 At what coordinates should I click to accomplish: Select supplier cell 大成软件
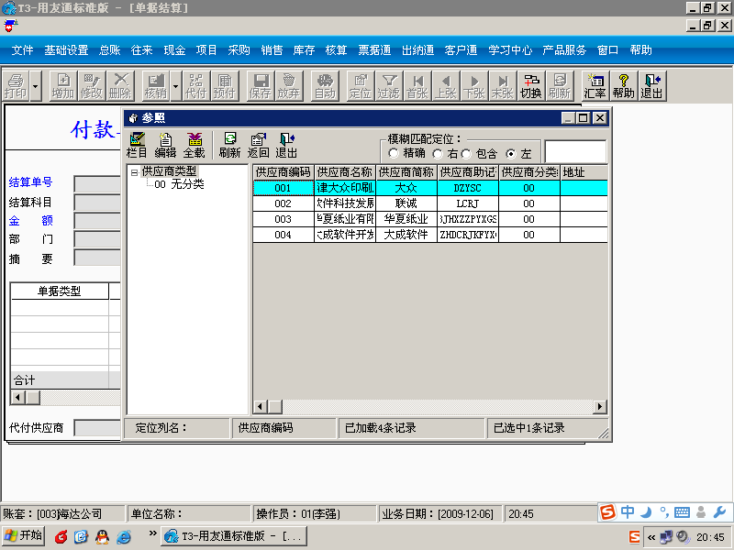pyautogui.click(x=406, y=235)
